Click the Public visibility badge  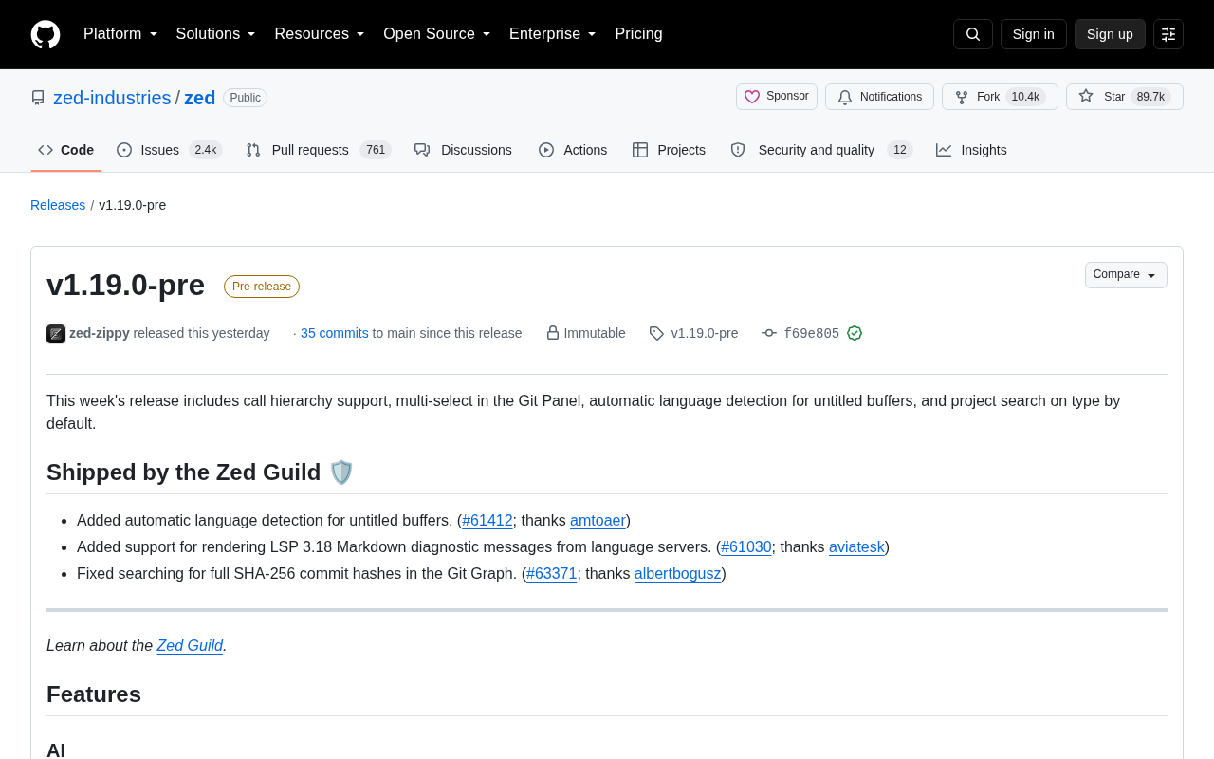(246, 98)
